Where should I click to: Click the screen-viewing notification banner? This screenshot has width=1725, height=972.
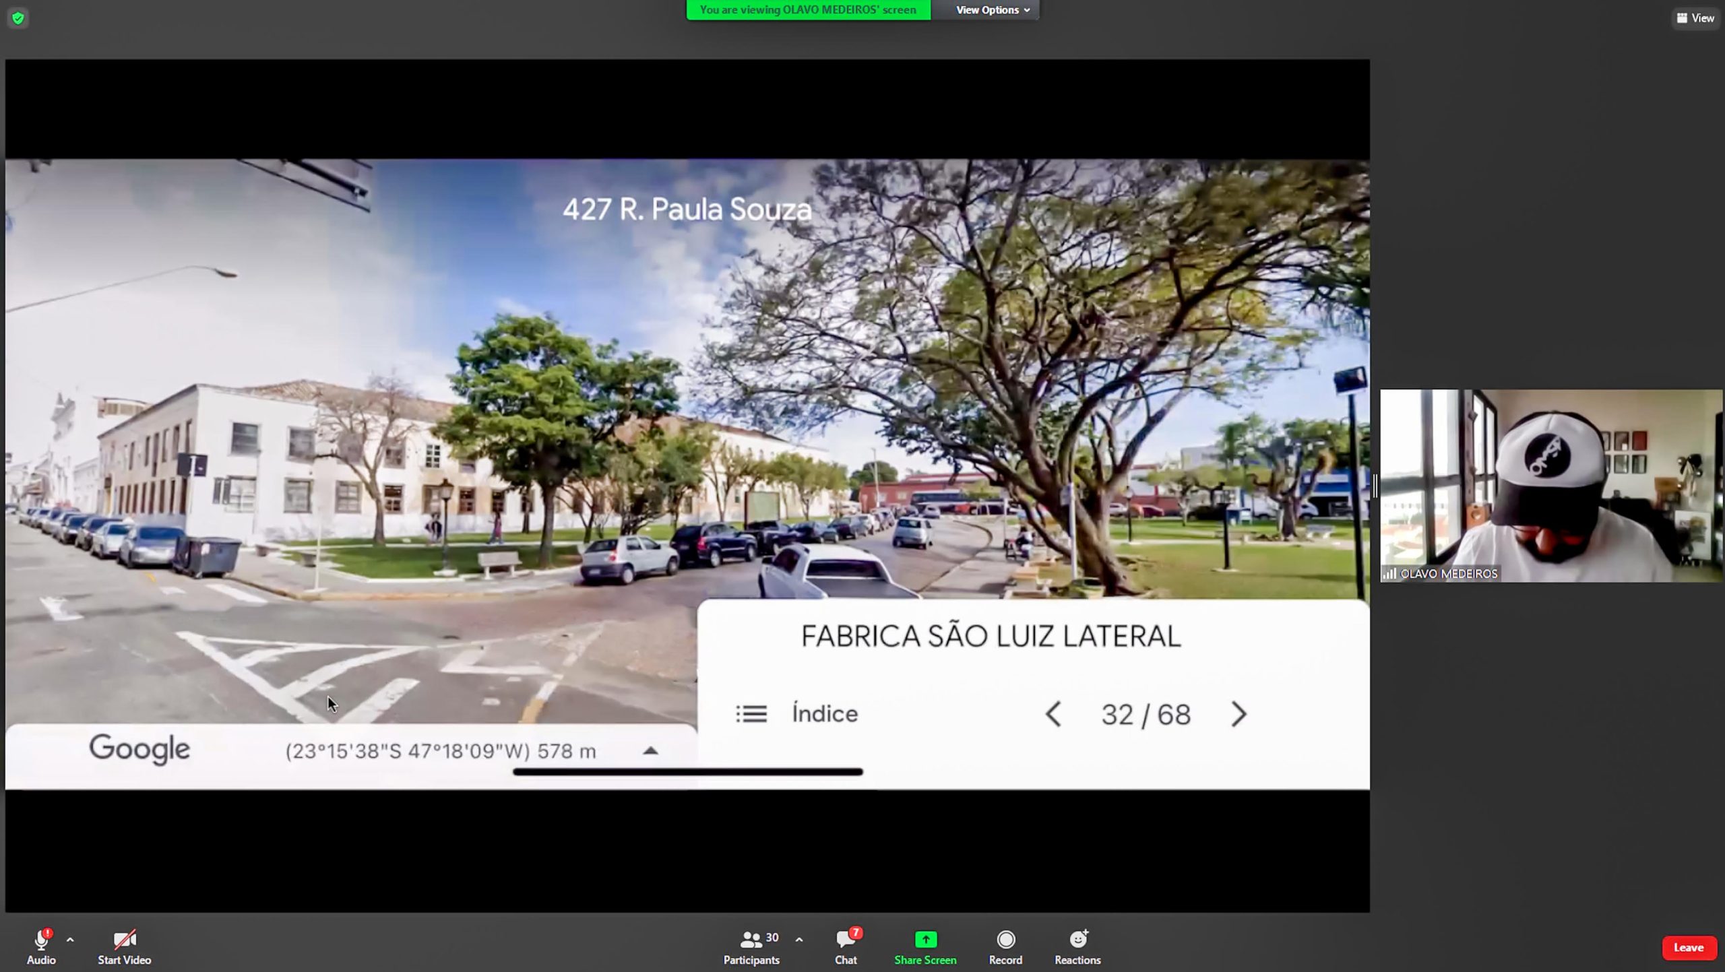coord(808,10)
